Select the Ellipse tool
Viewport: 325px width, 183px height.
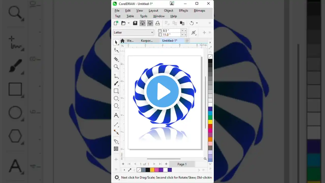(116, 98)
